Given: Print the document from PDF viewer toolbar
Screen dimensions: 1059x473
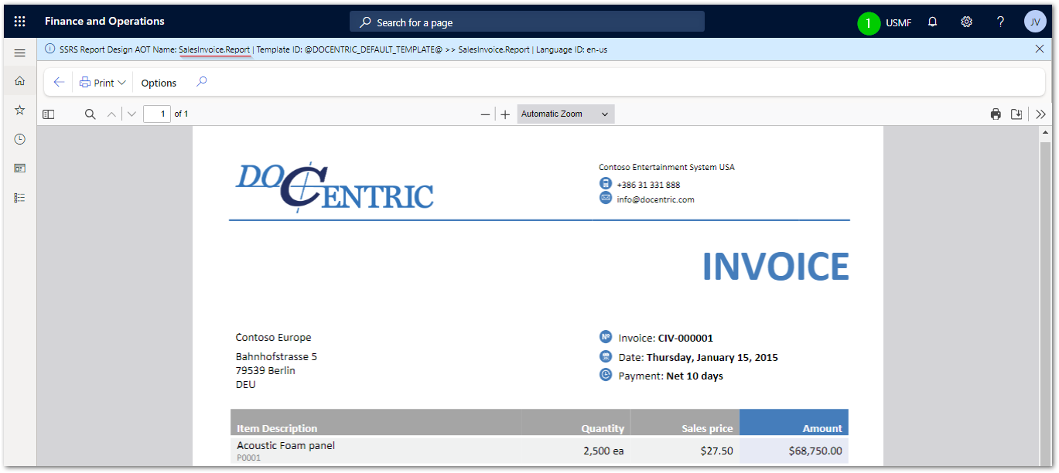Looking at the screenshot, I should (x=996, y=114).
